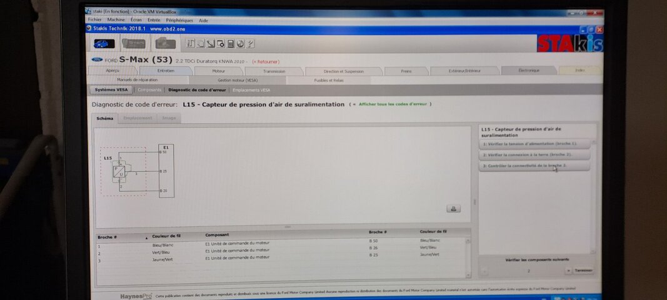The image size is (667, 300).
Task: Open the Aide menu
Action: [203, 20]
